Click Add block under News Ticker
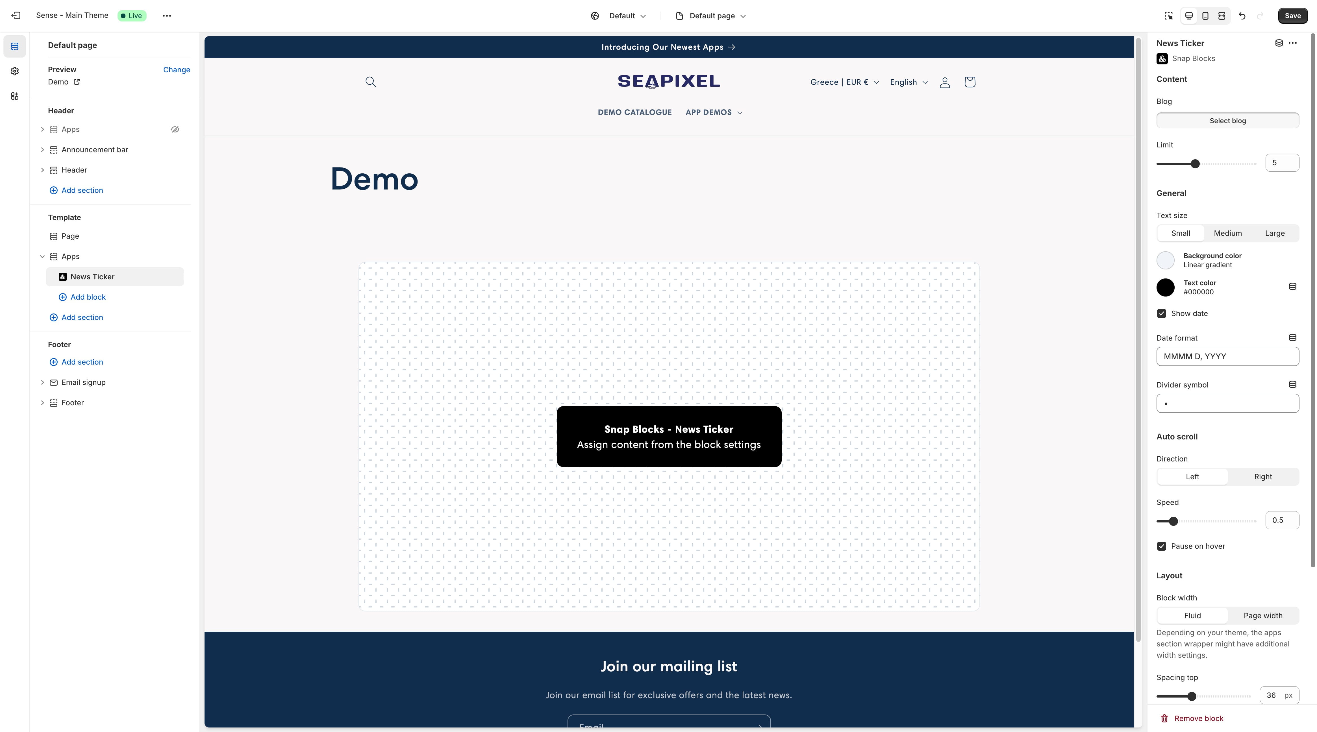Image resolution: width=1317 pixels, height=732 pixels. click(82, 297)
